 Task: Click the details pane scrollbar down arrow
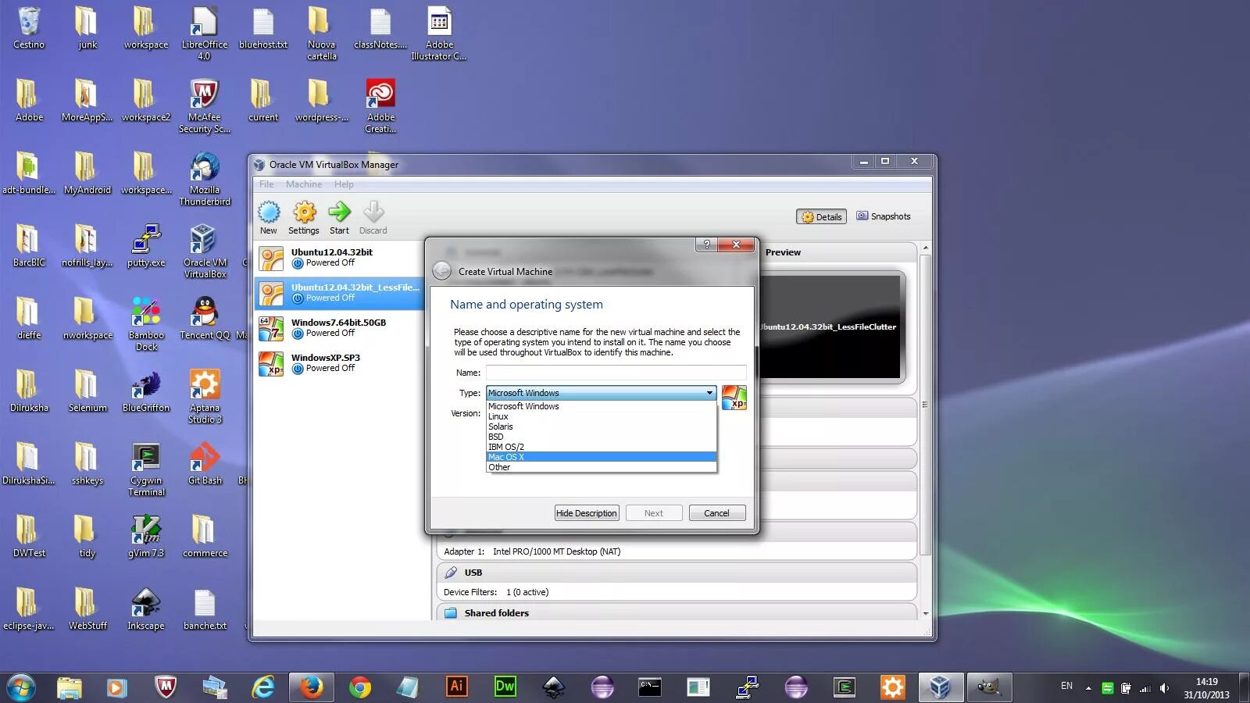[926, 614]
